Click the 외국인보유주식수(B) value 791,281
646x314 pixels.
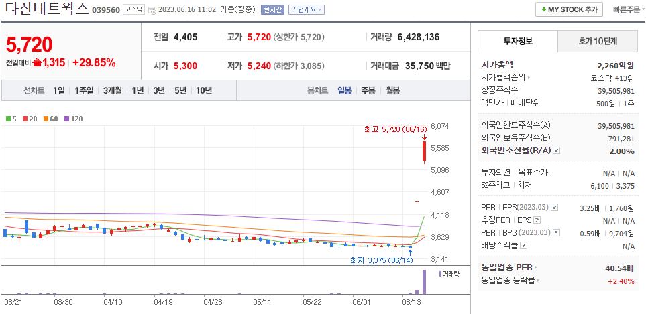[x=621, y=139]
